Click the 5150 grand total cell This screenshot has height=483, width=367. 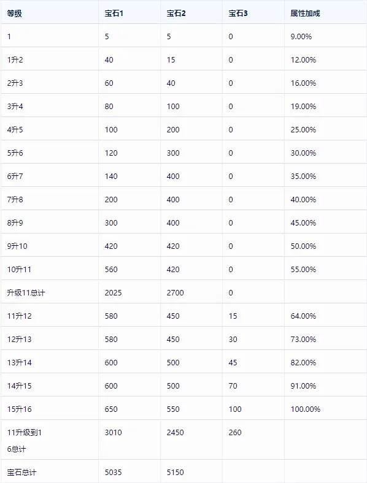click(175, 472)
